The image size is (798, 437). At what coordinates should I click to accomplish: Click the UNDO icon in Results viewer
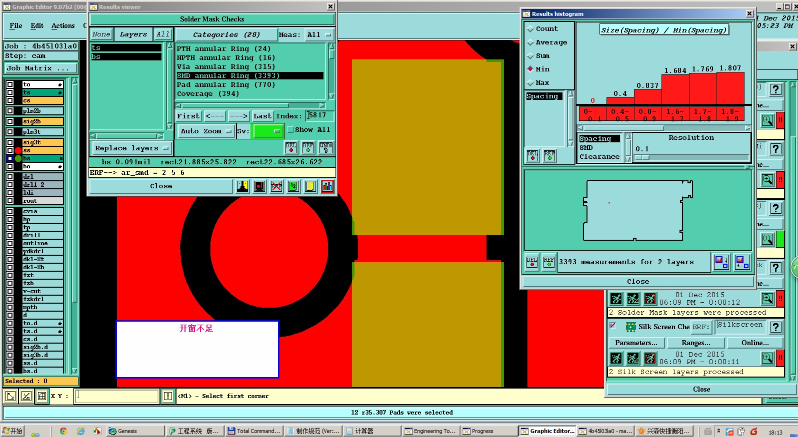coord(326,147)
